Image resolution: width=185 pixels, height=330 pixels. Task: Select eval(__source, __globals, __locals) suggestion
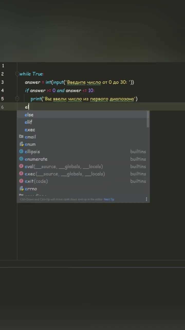click(83, 167)
